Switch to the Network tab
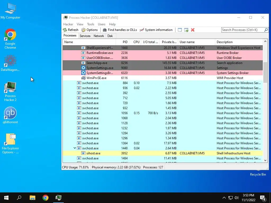 click(x=99, y=36)
